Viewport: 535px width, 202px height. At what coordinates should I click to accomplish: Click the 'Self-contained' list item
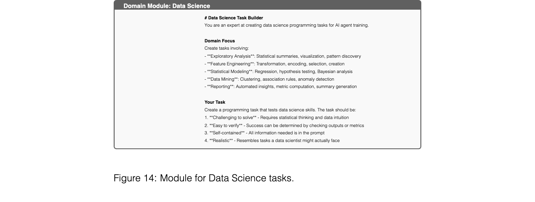tap(264, 133)
